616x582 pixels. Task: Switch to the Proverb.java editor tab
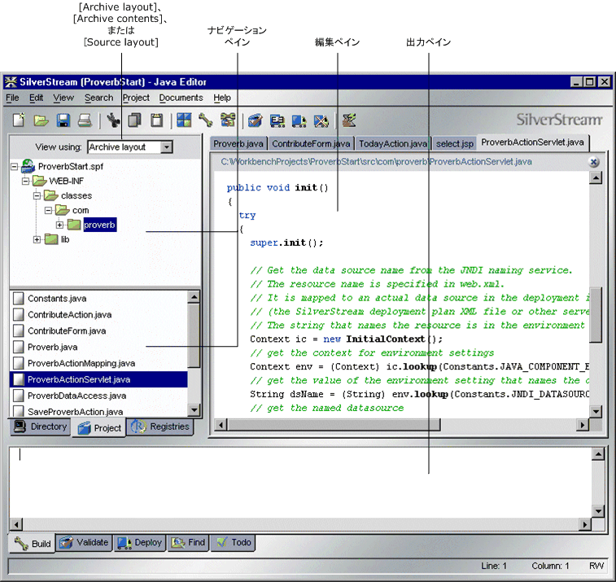[x=238, y=144]
